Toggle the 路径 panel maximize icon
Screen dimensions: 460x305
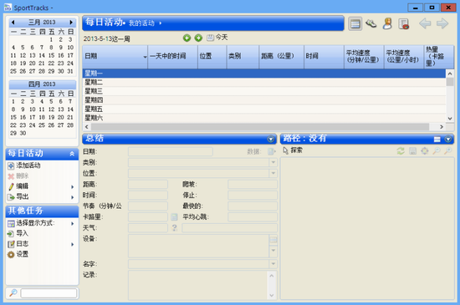437,140
